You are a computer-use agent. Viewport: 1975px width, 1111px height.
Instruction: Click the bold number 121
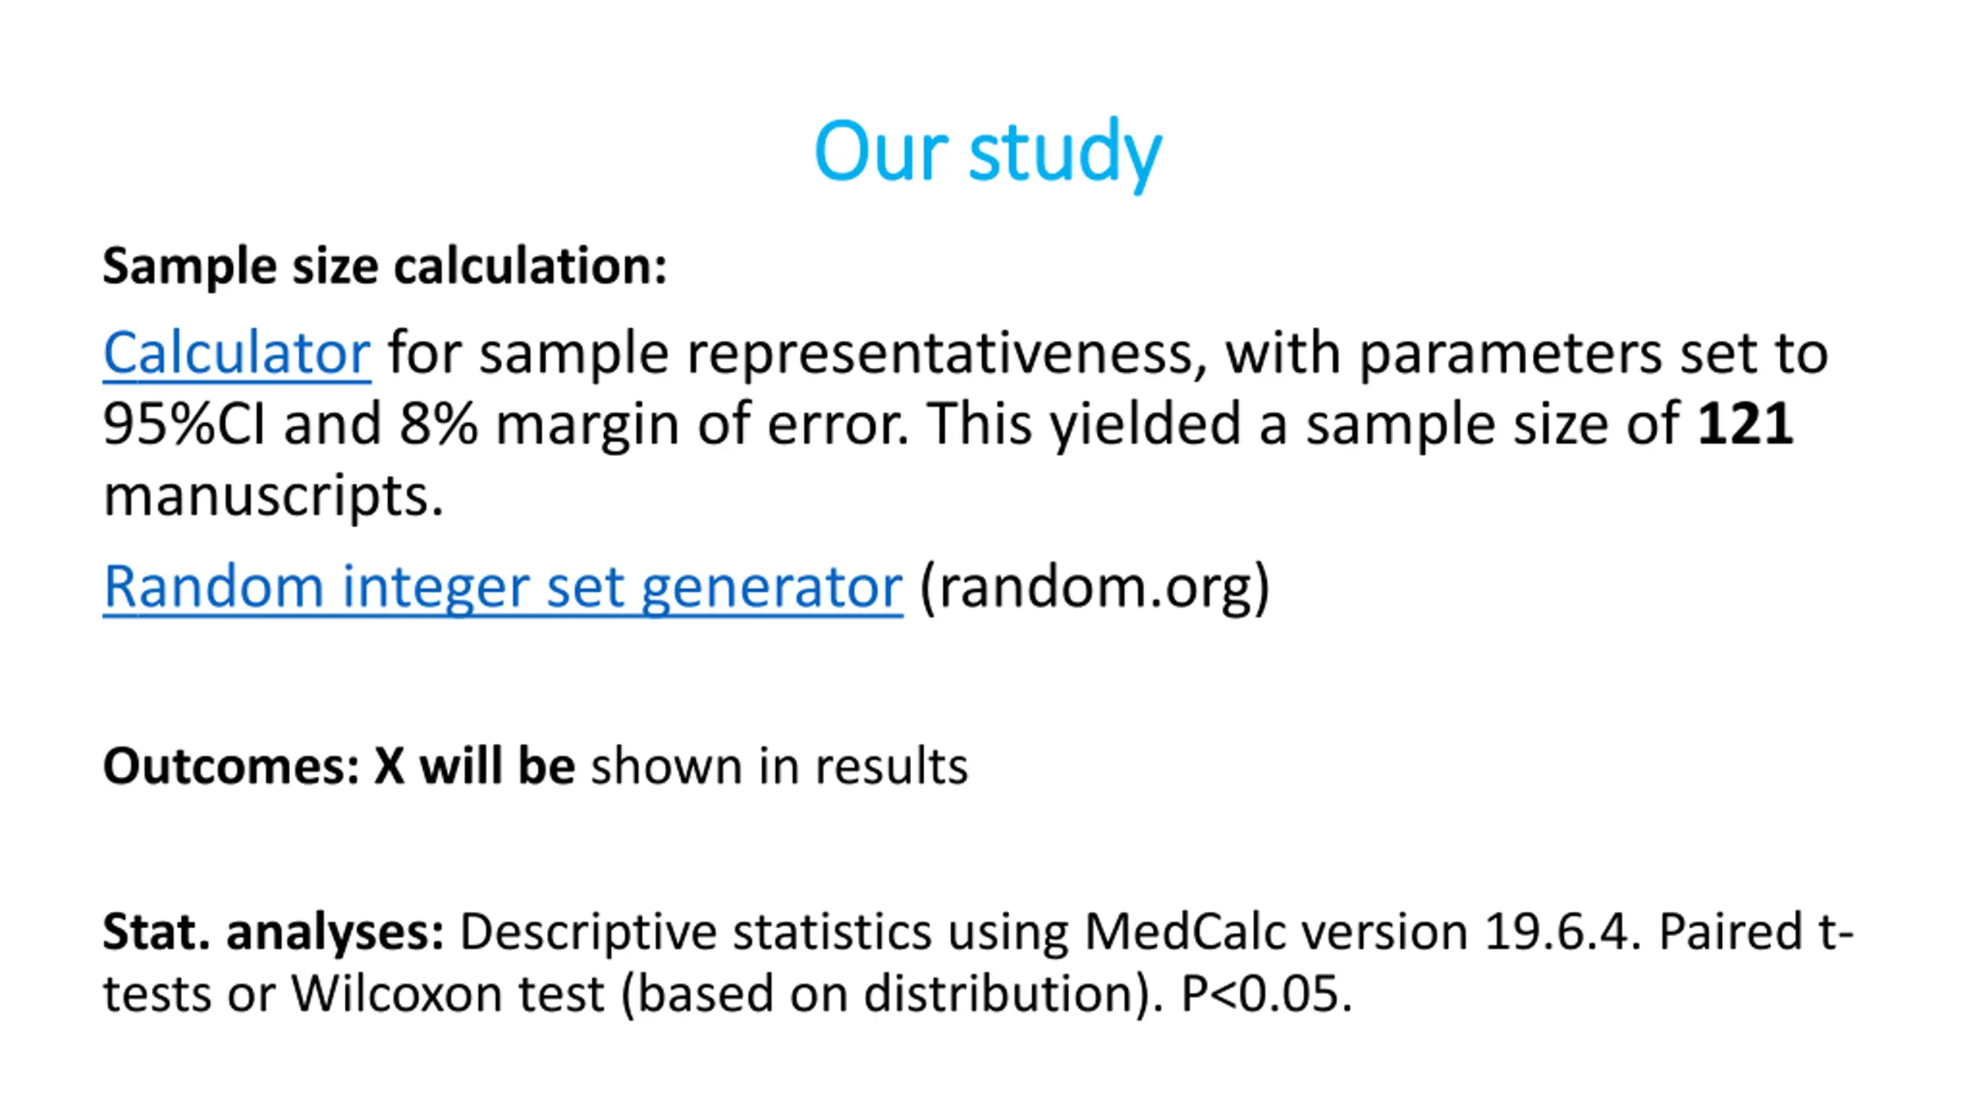[1745, 424]
